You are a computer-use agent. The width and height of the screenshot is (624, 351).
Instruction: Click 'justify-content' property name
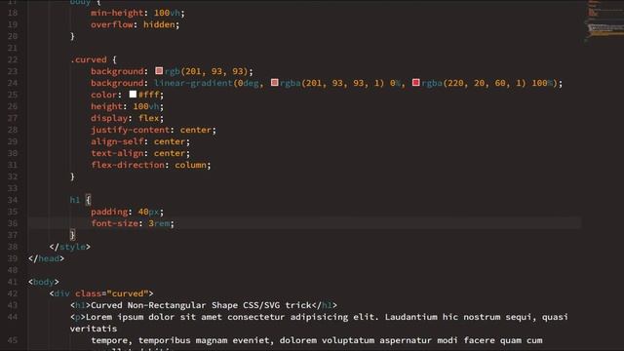pos(130,130)
